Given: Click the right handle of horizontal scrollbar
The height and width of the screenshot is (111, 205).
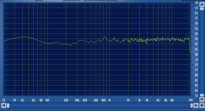Looking at the screenshot, I should point(192,105).
